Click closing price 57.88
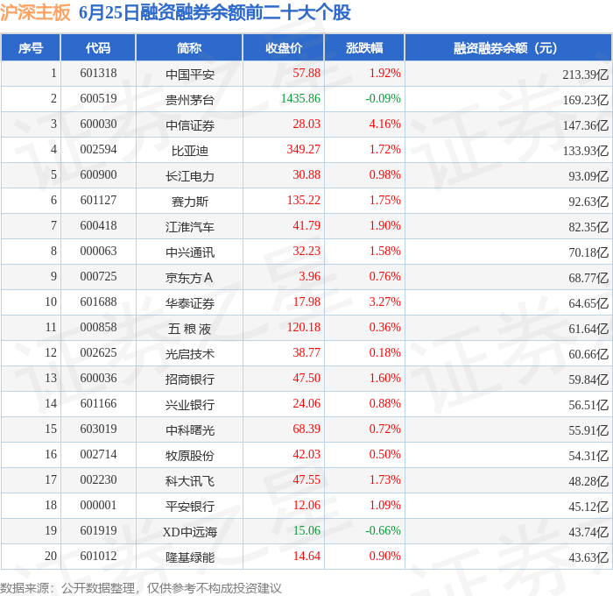 (x=306, y=73)
